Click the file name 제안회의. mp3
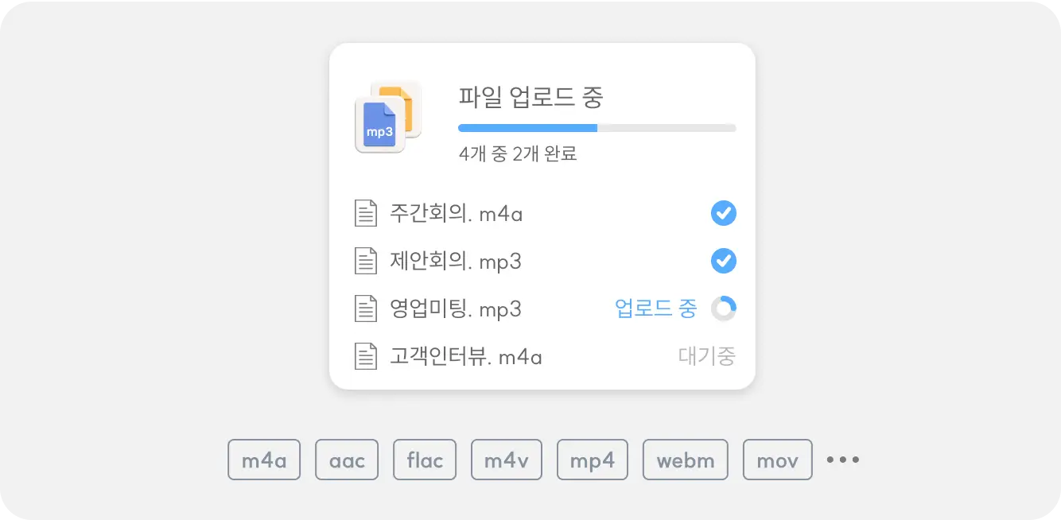1061x520 pixels. pyautogui.click(x=456, y=262)
